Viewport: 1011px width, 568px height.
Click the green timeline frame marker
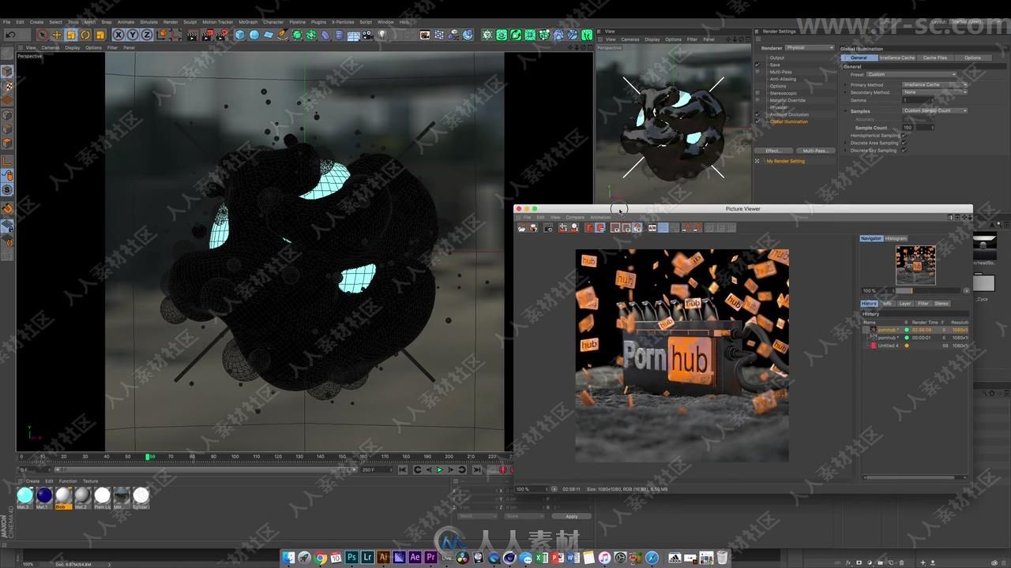148,457
